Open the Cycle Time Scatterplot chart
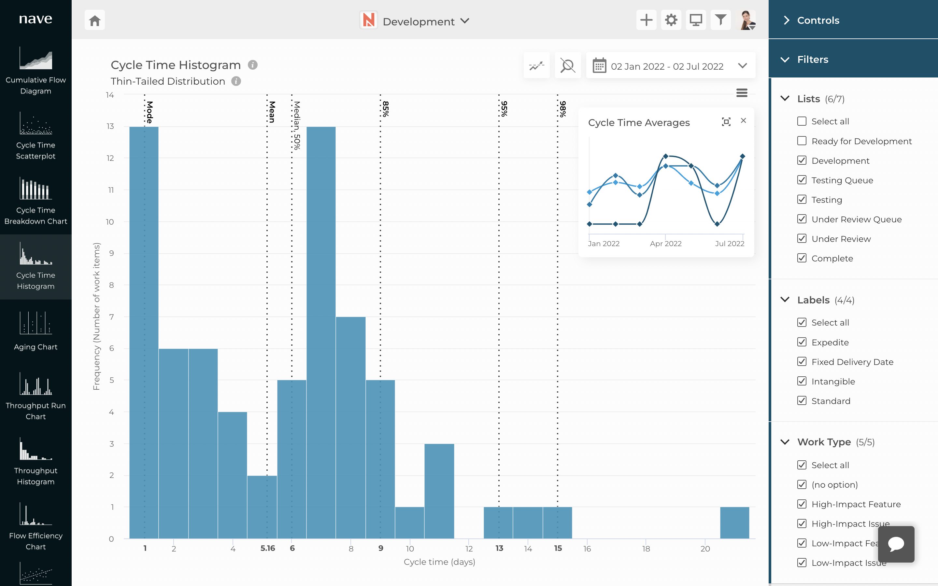This screenshot has width=938, height=586. pyautogui.click(x=36, y=136)
